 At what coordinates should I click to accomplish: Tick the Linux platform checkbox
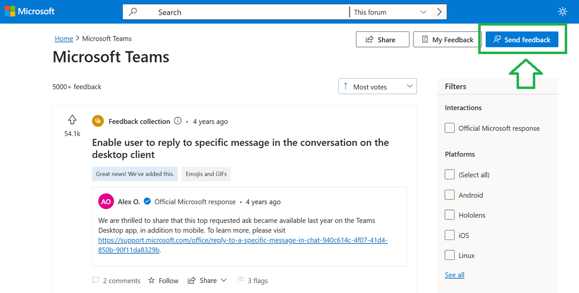pos(449,255)
